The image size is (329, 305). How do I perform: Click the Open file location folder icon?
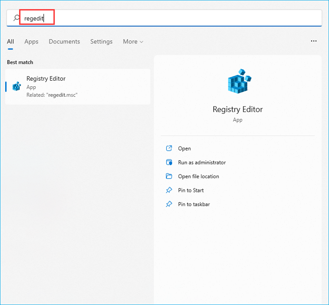(x=169, y=176)
